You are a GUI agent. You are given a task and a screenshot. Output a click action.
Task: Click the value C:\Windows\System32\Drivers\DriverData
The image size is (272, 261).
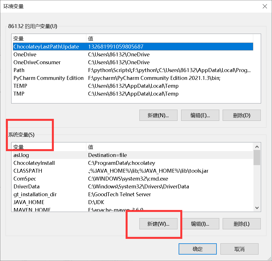139,186
